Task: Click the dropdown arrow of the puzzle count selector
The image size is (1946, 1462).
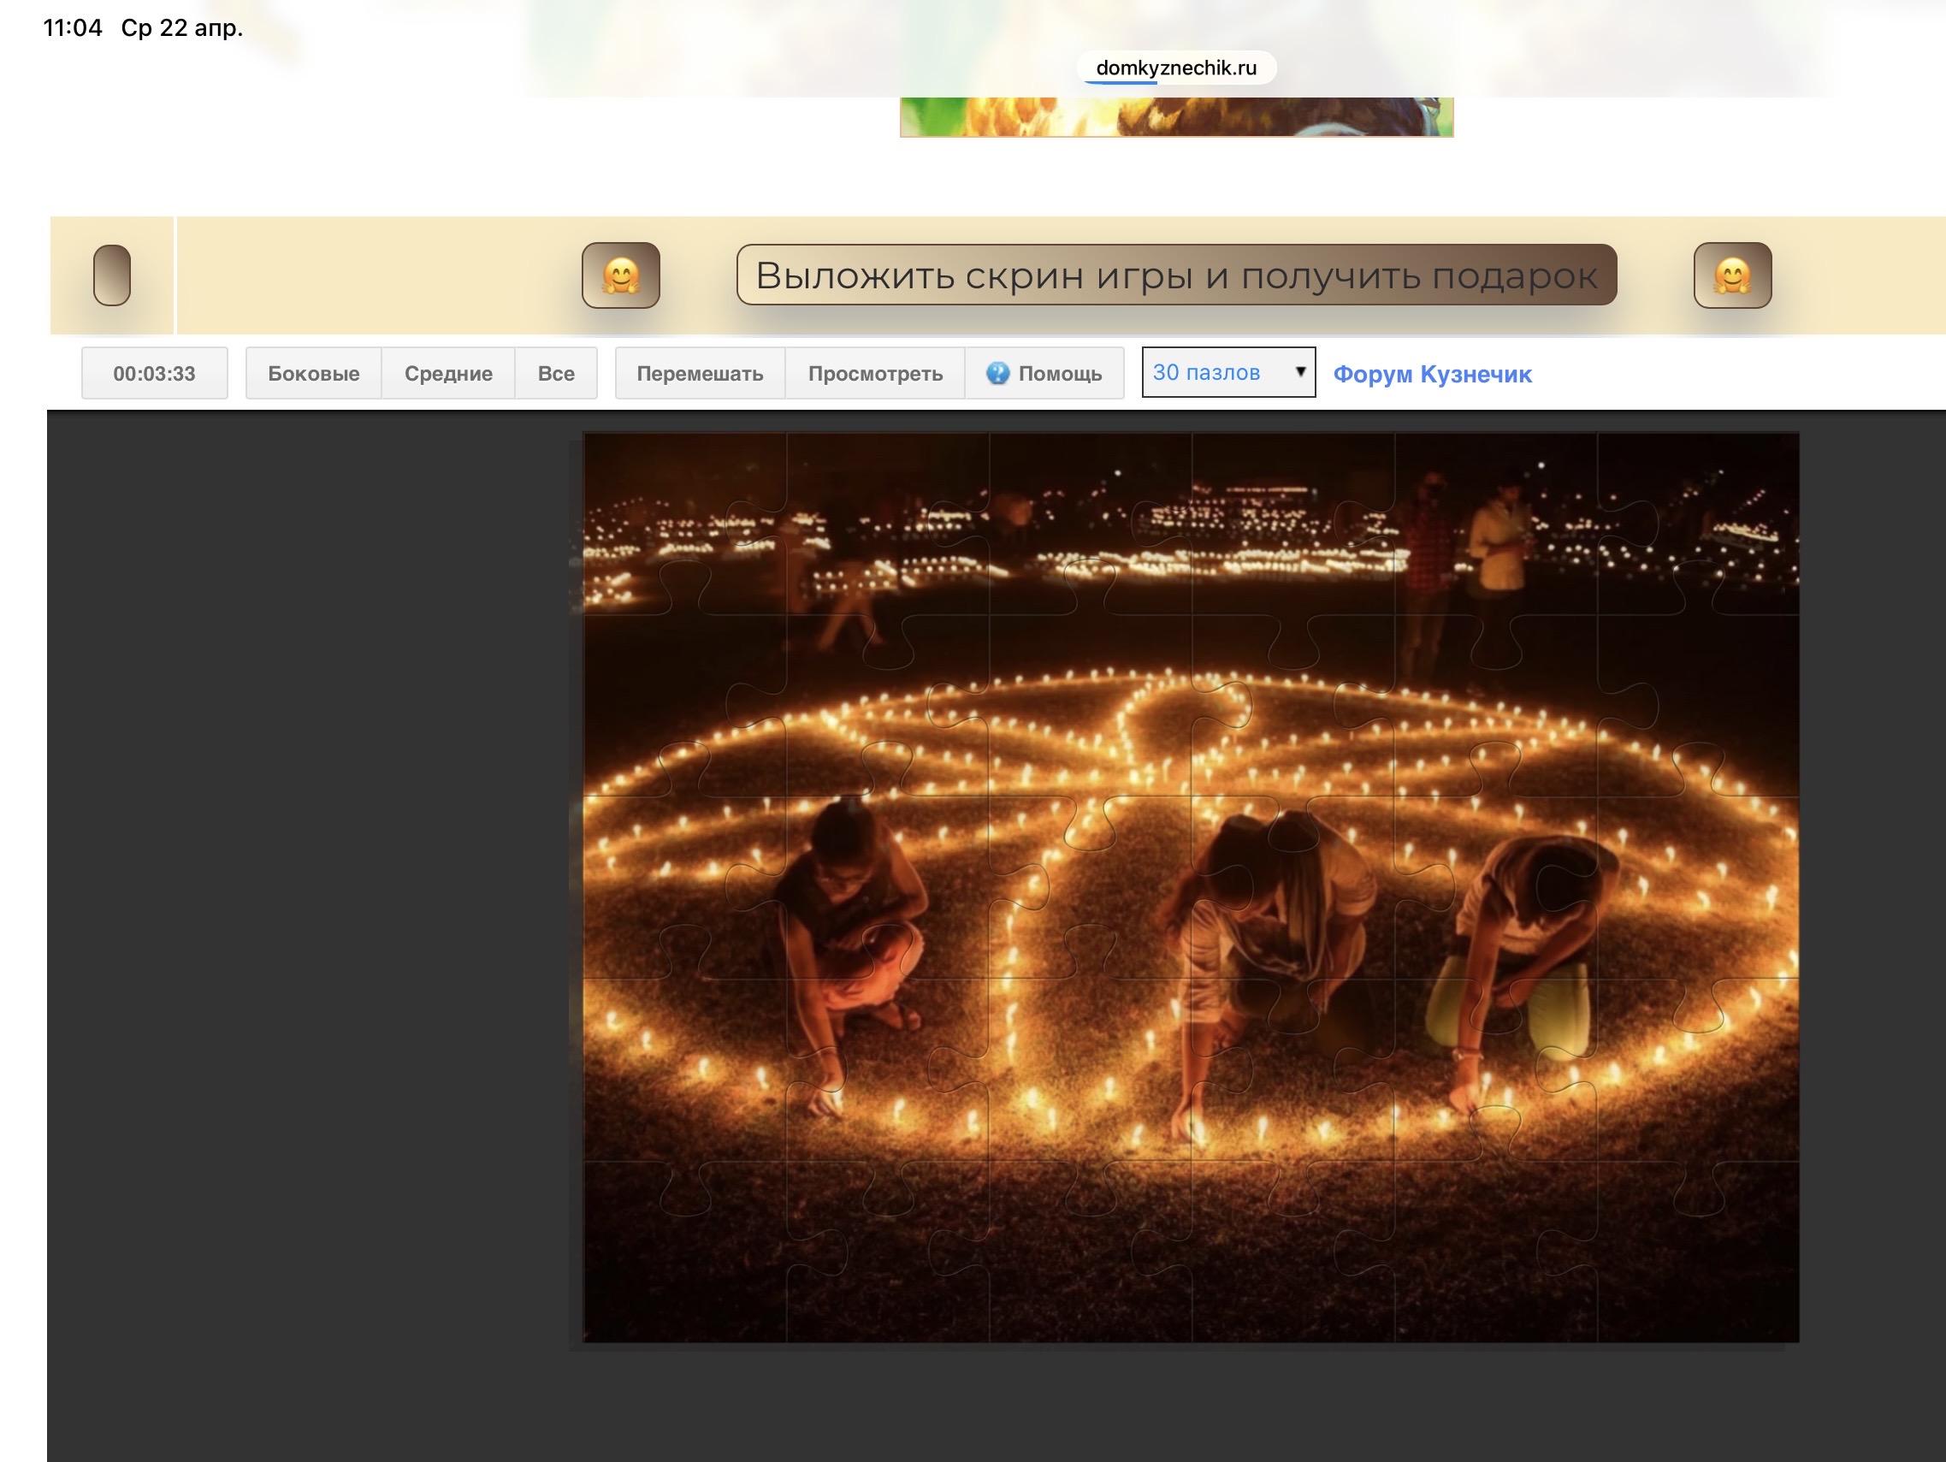Action: point(1299,372)
